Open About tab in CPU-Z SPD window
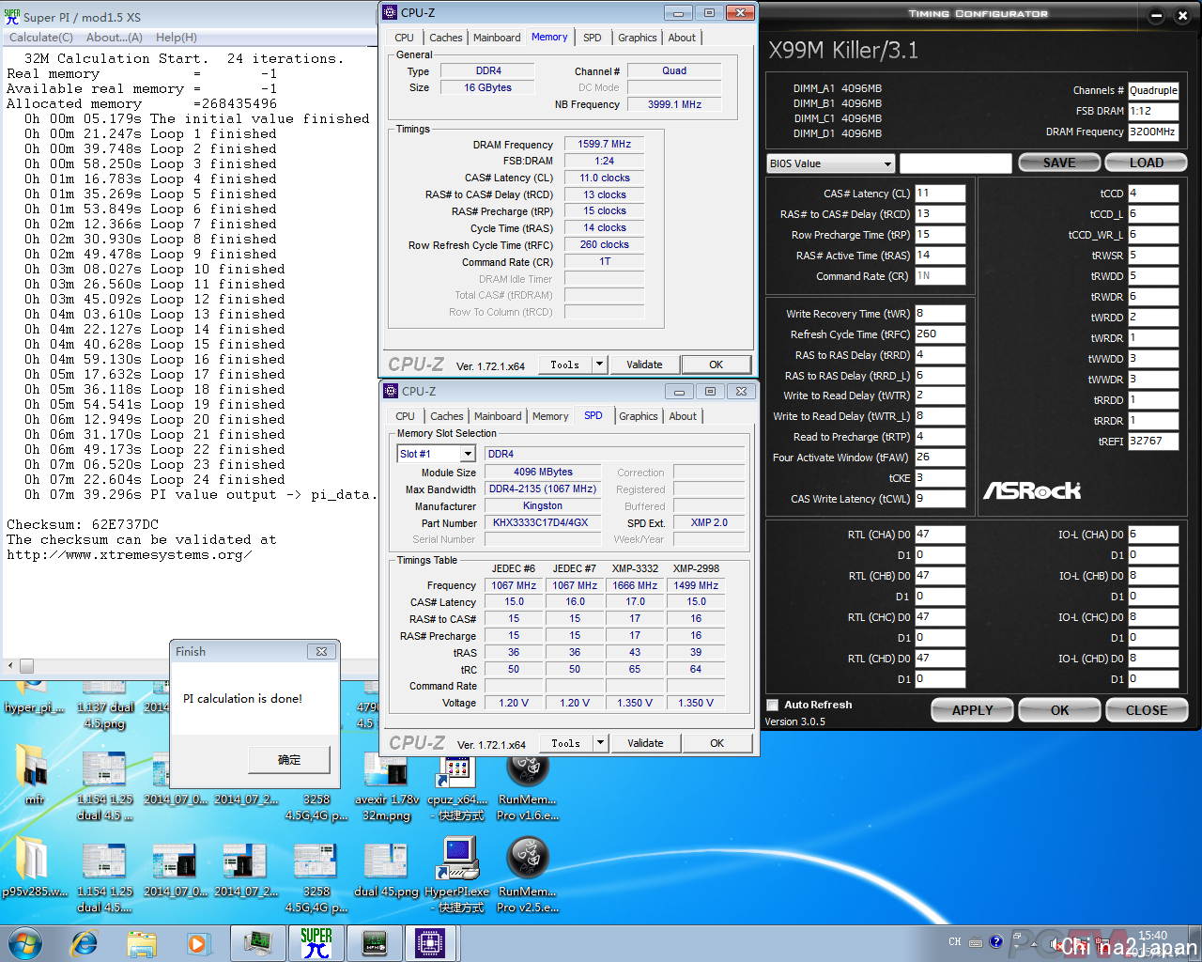This screenshot has height=962, width=1202. 683,416
